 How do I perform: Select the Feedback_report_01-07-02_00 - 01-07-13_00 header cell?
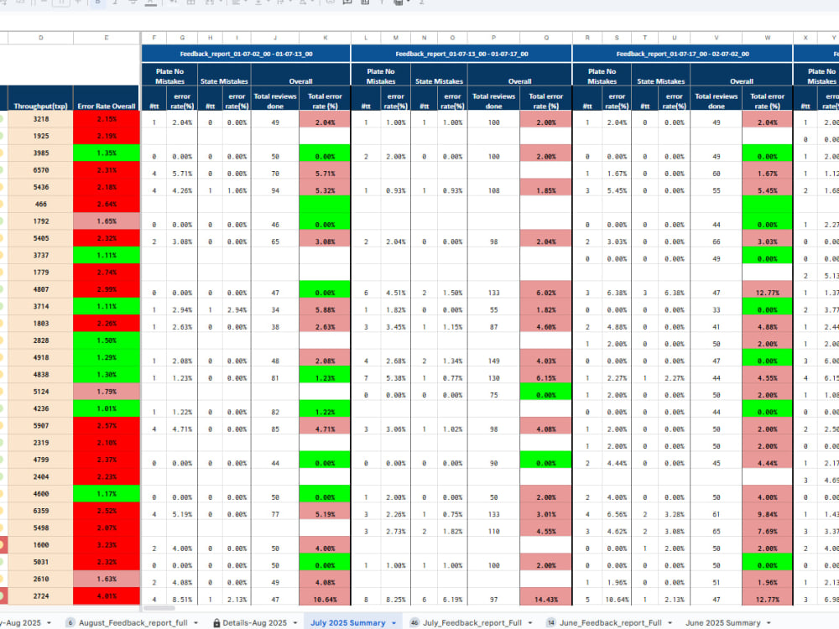click(x=246, y=54)
